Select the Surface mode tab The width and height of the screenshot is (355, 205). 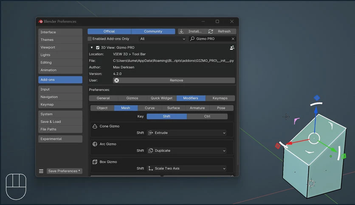173,108
